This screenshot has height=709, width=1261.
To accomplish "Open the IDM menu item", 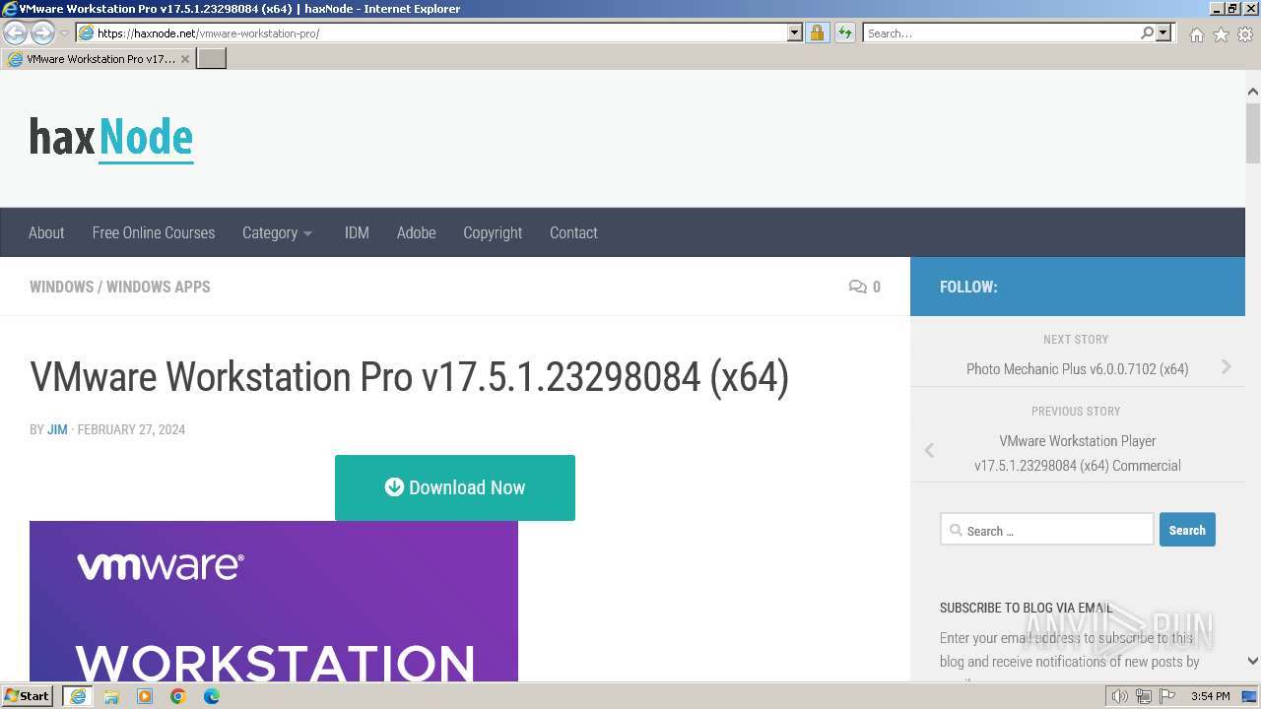I will tap(357, 232).
